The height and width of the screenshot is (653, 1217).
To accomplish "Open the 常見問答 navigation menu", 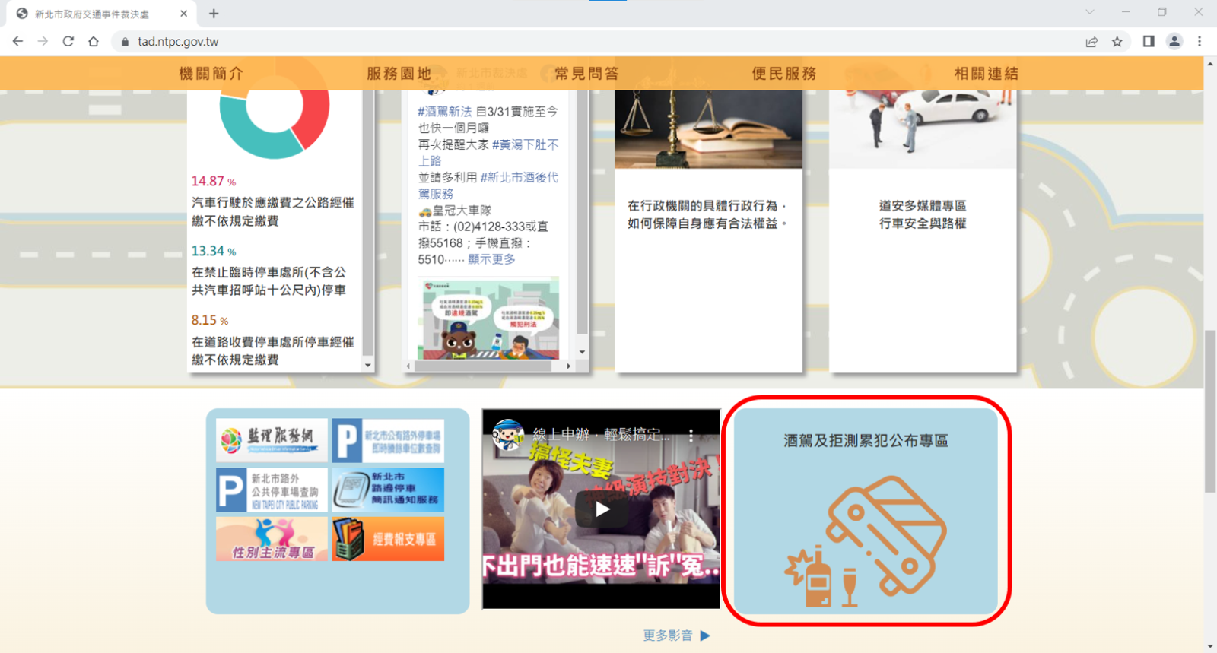I will 586,74.
